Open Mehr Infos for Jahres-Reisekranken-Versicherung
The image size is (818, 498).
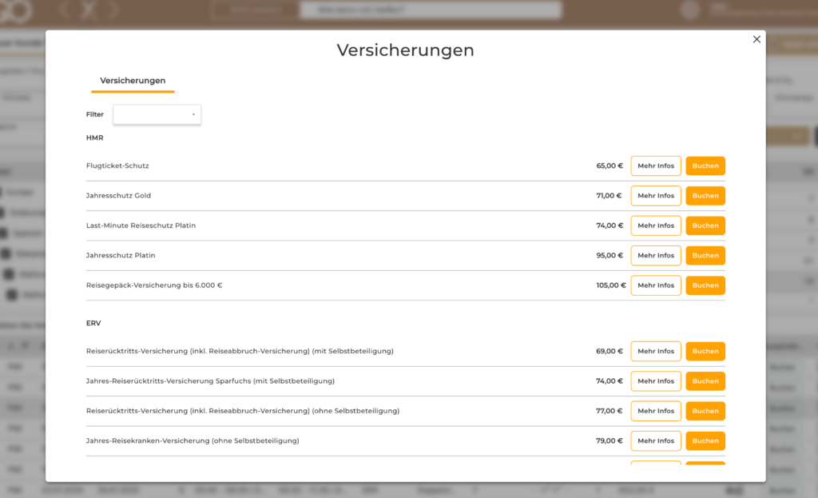tap(656, 440)
